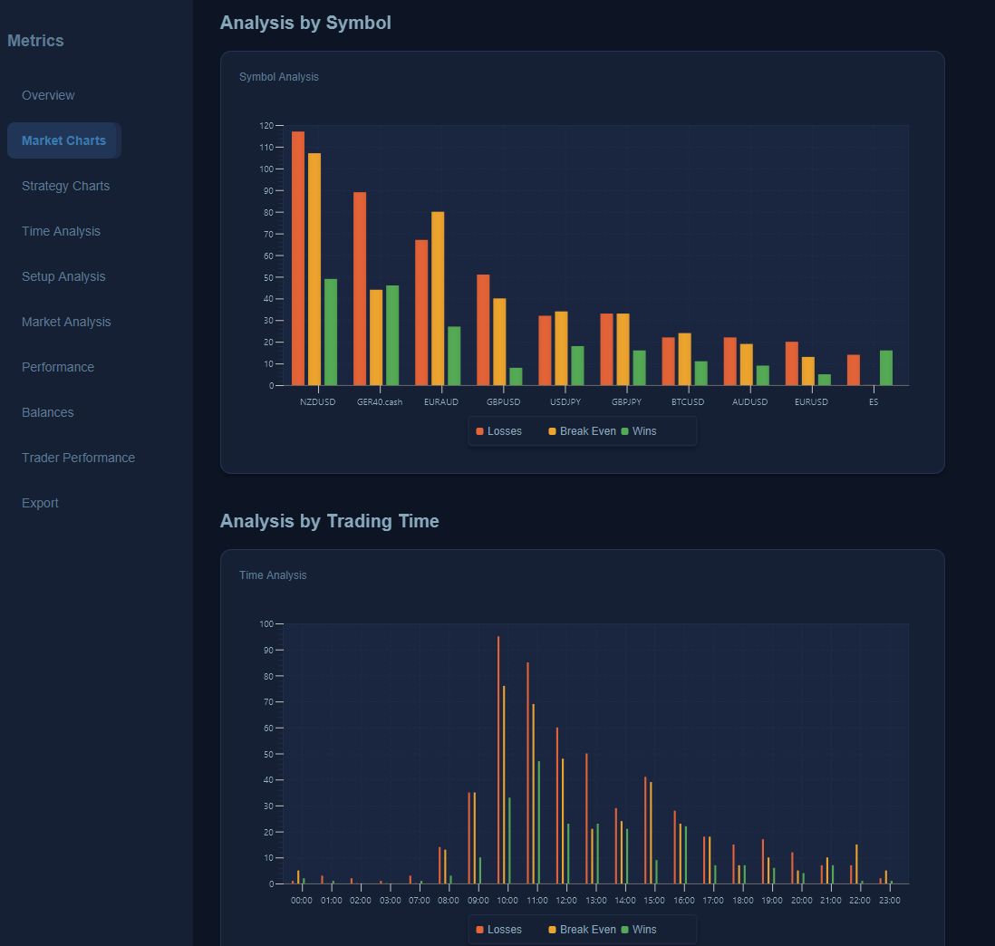
Task: Go to Trader Performance page
Action: (78, 458)
